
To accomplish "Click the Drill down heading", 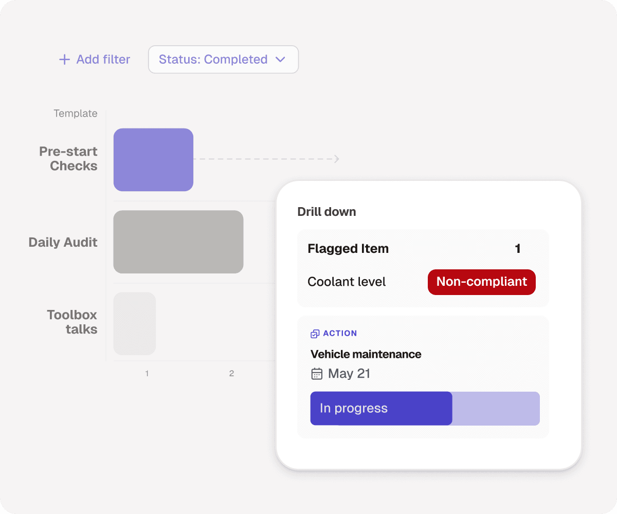I will tap(326, 212).
